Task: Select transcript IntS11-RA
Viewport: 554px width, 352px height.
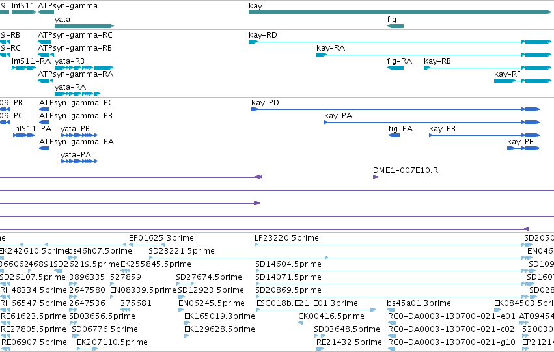Action: [x=24, y=68]
